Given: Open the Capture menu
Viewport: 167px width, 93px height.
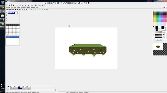Looking at the screenshot, I should coord(28,7).
